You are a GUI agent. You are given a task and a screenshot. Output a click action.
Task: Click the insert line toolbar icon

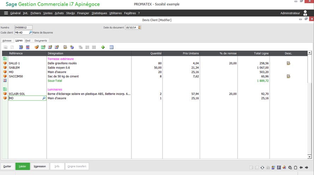pos(21,47)
